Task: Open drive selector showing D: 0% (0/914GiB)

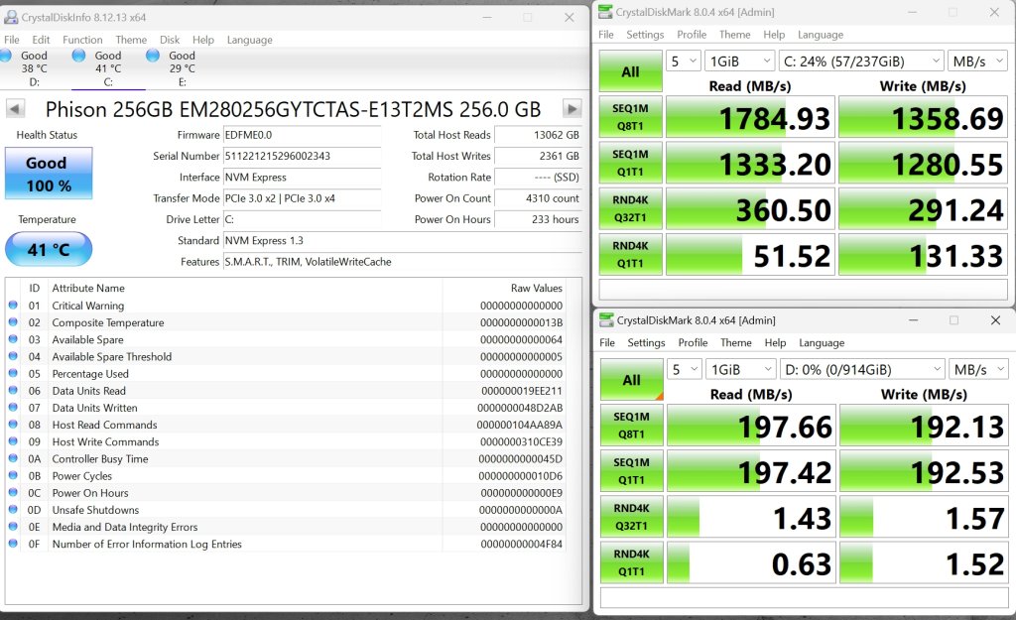Action: pos(862,369)
